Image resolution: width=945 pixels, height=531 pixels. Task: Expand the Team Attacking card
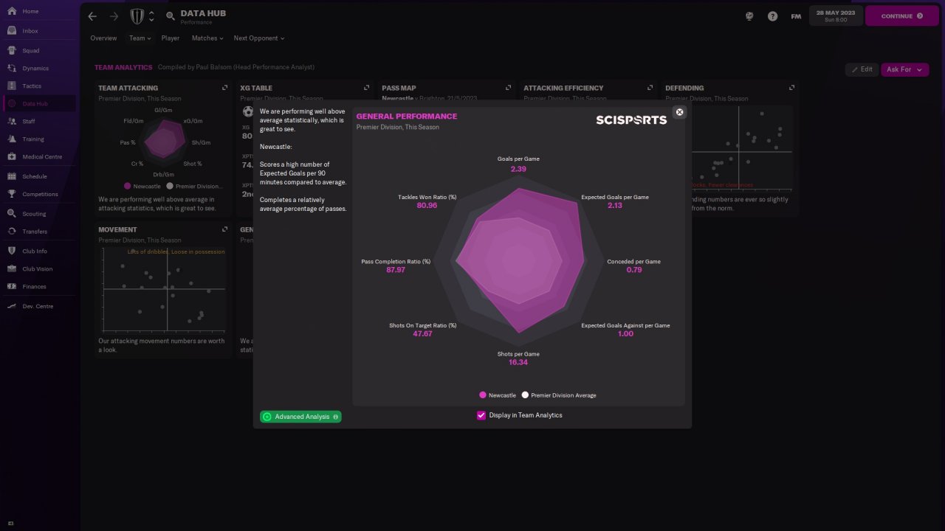tap(224, 88)
